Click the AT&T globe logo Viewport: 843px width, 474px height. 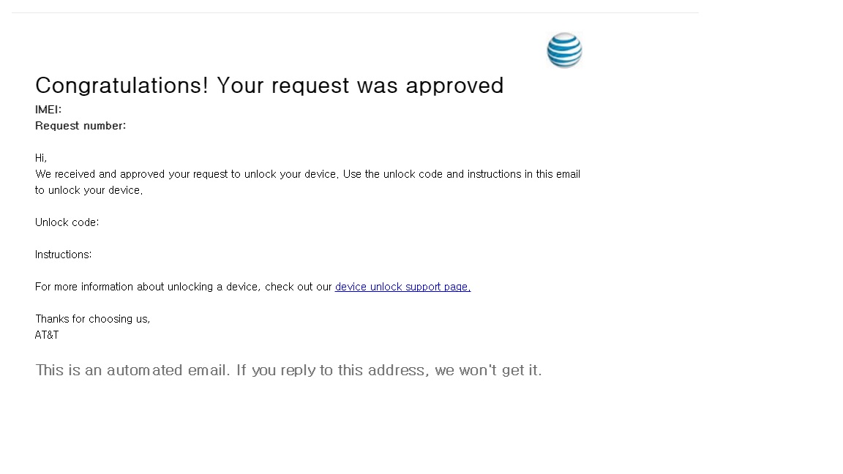coord(564,50)
